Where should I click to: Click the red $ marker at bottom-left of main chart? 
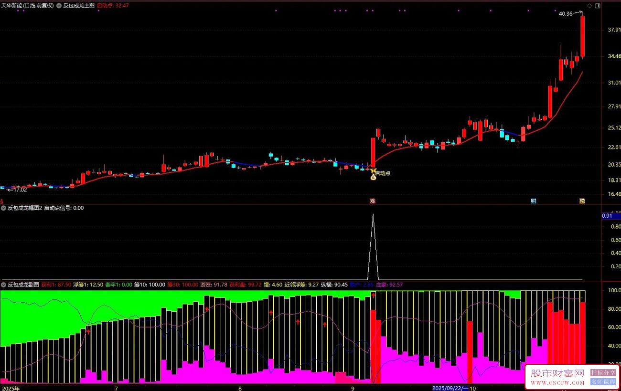pyautogui.click(x=2, y=201)
